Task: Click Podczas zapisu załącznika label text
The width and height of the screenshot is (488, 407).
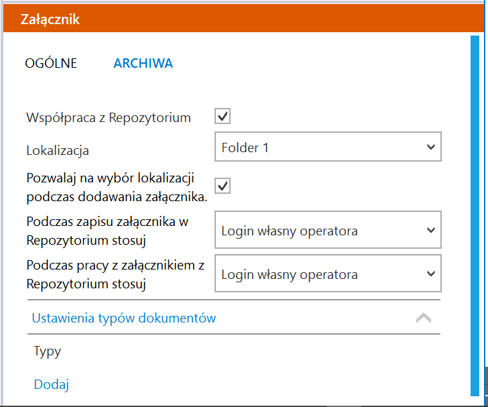Action: pos(107,231)
